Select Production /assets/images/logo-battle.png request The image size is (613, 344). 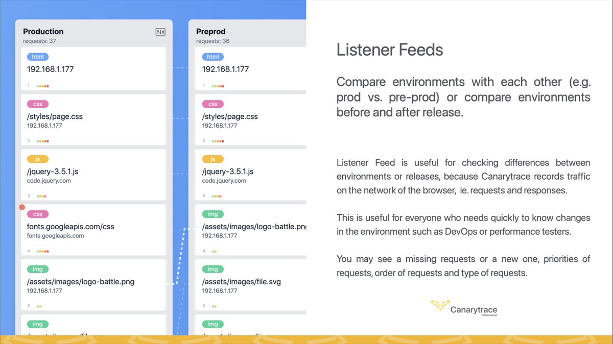[81, 282]
